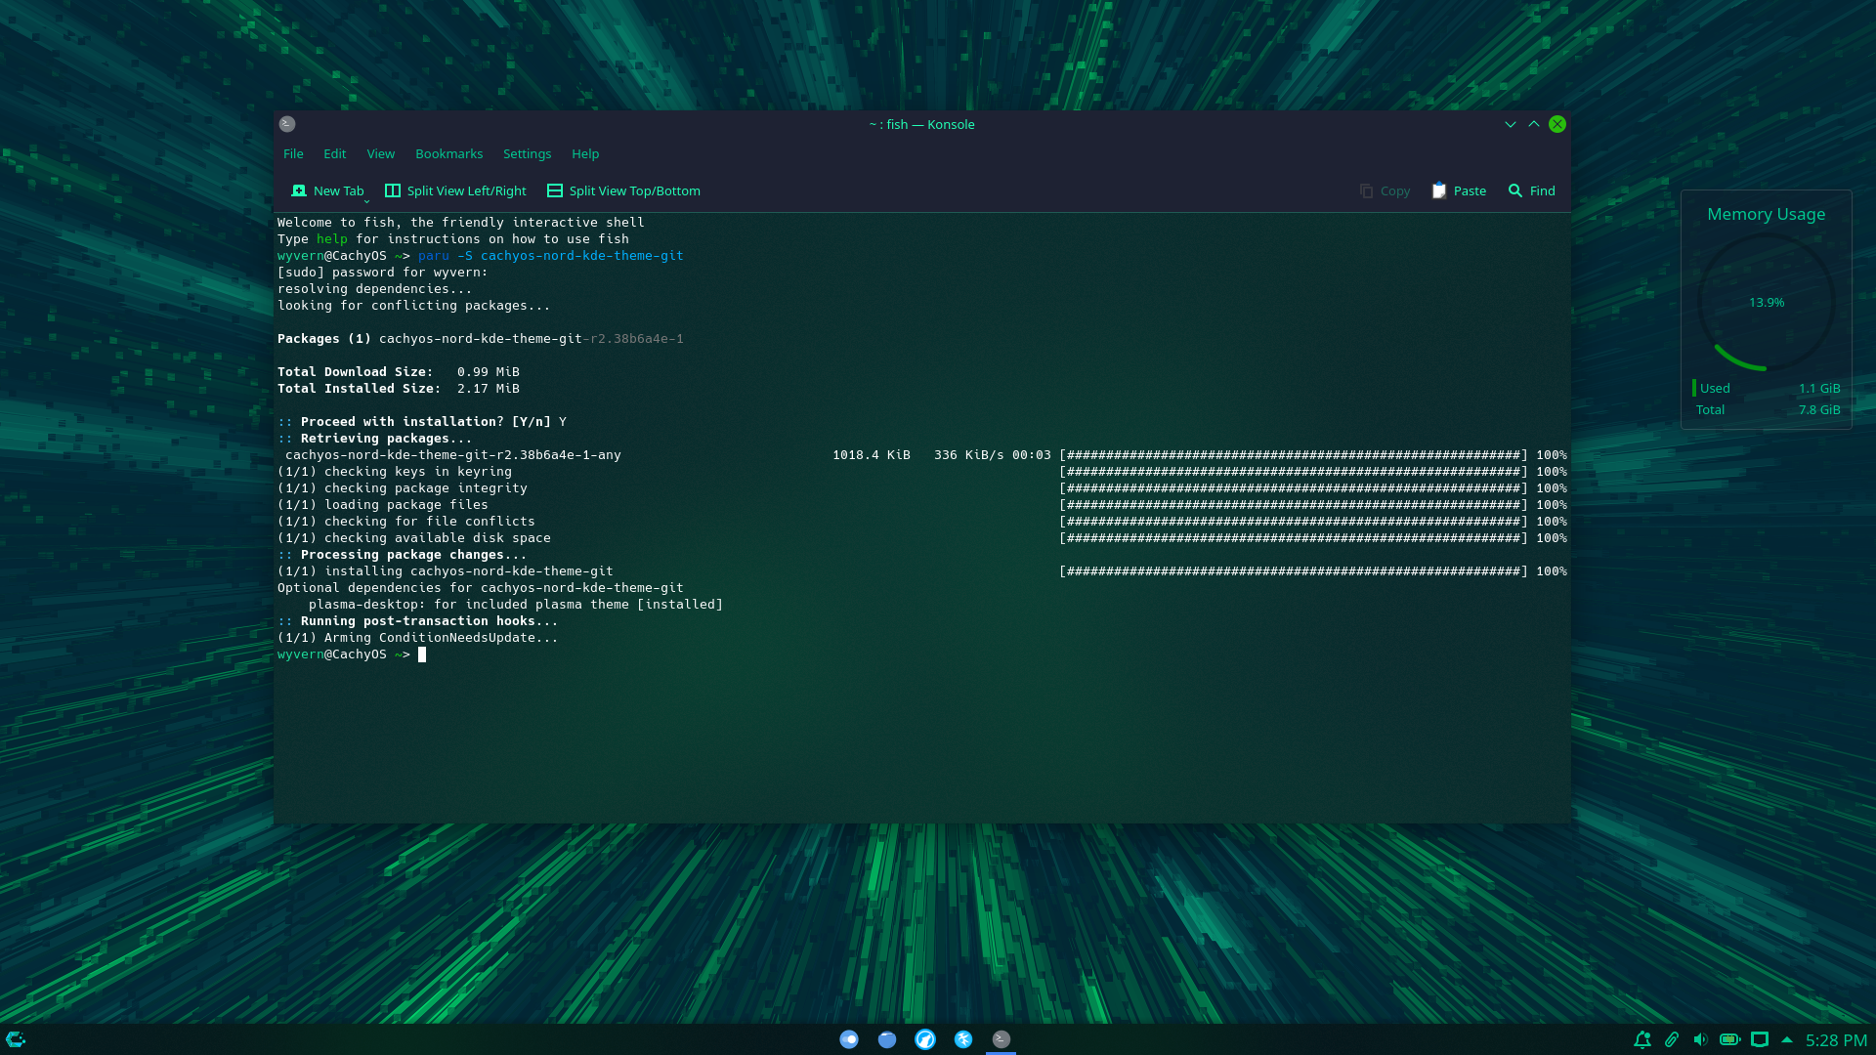The height and width of the screenshot is (1055, 1876).
Task: Click the Copy button in the toolbar
Action: (1385, 190)
